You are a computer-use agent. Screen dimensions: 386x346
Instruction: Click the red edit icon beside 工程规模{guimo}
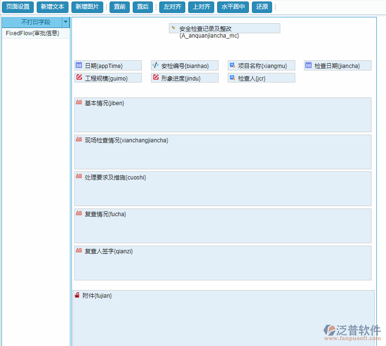click(x=79, y=77)
